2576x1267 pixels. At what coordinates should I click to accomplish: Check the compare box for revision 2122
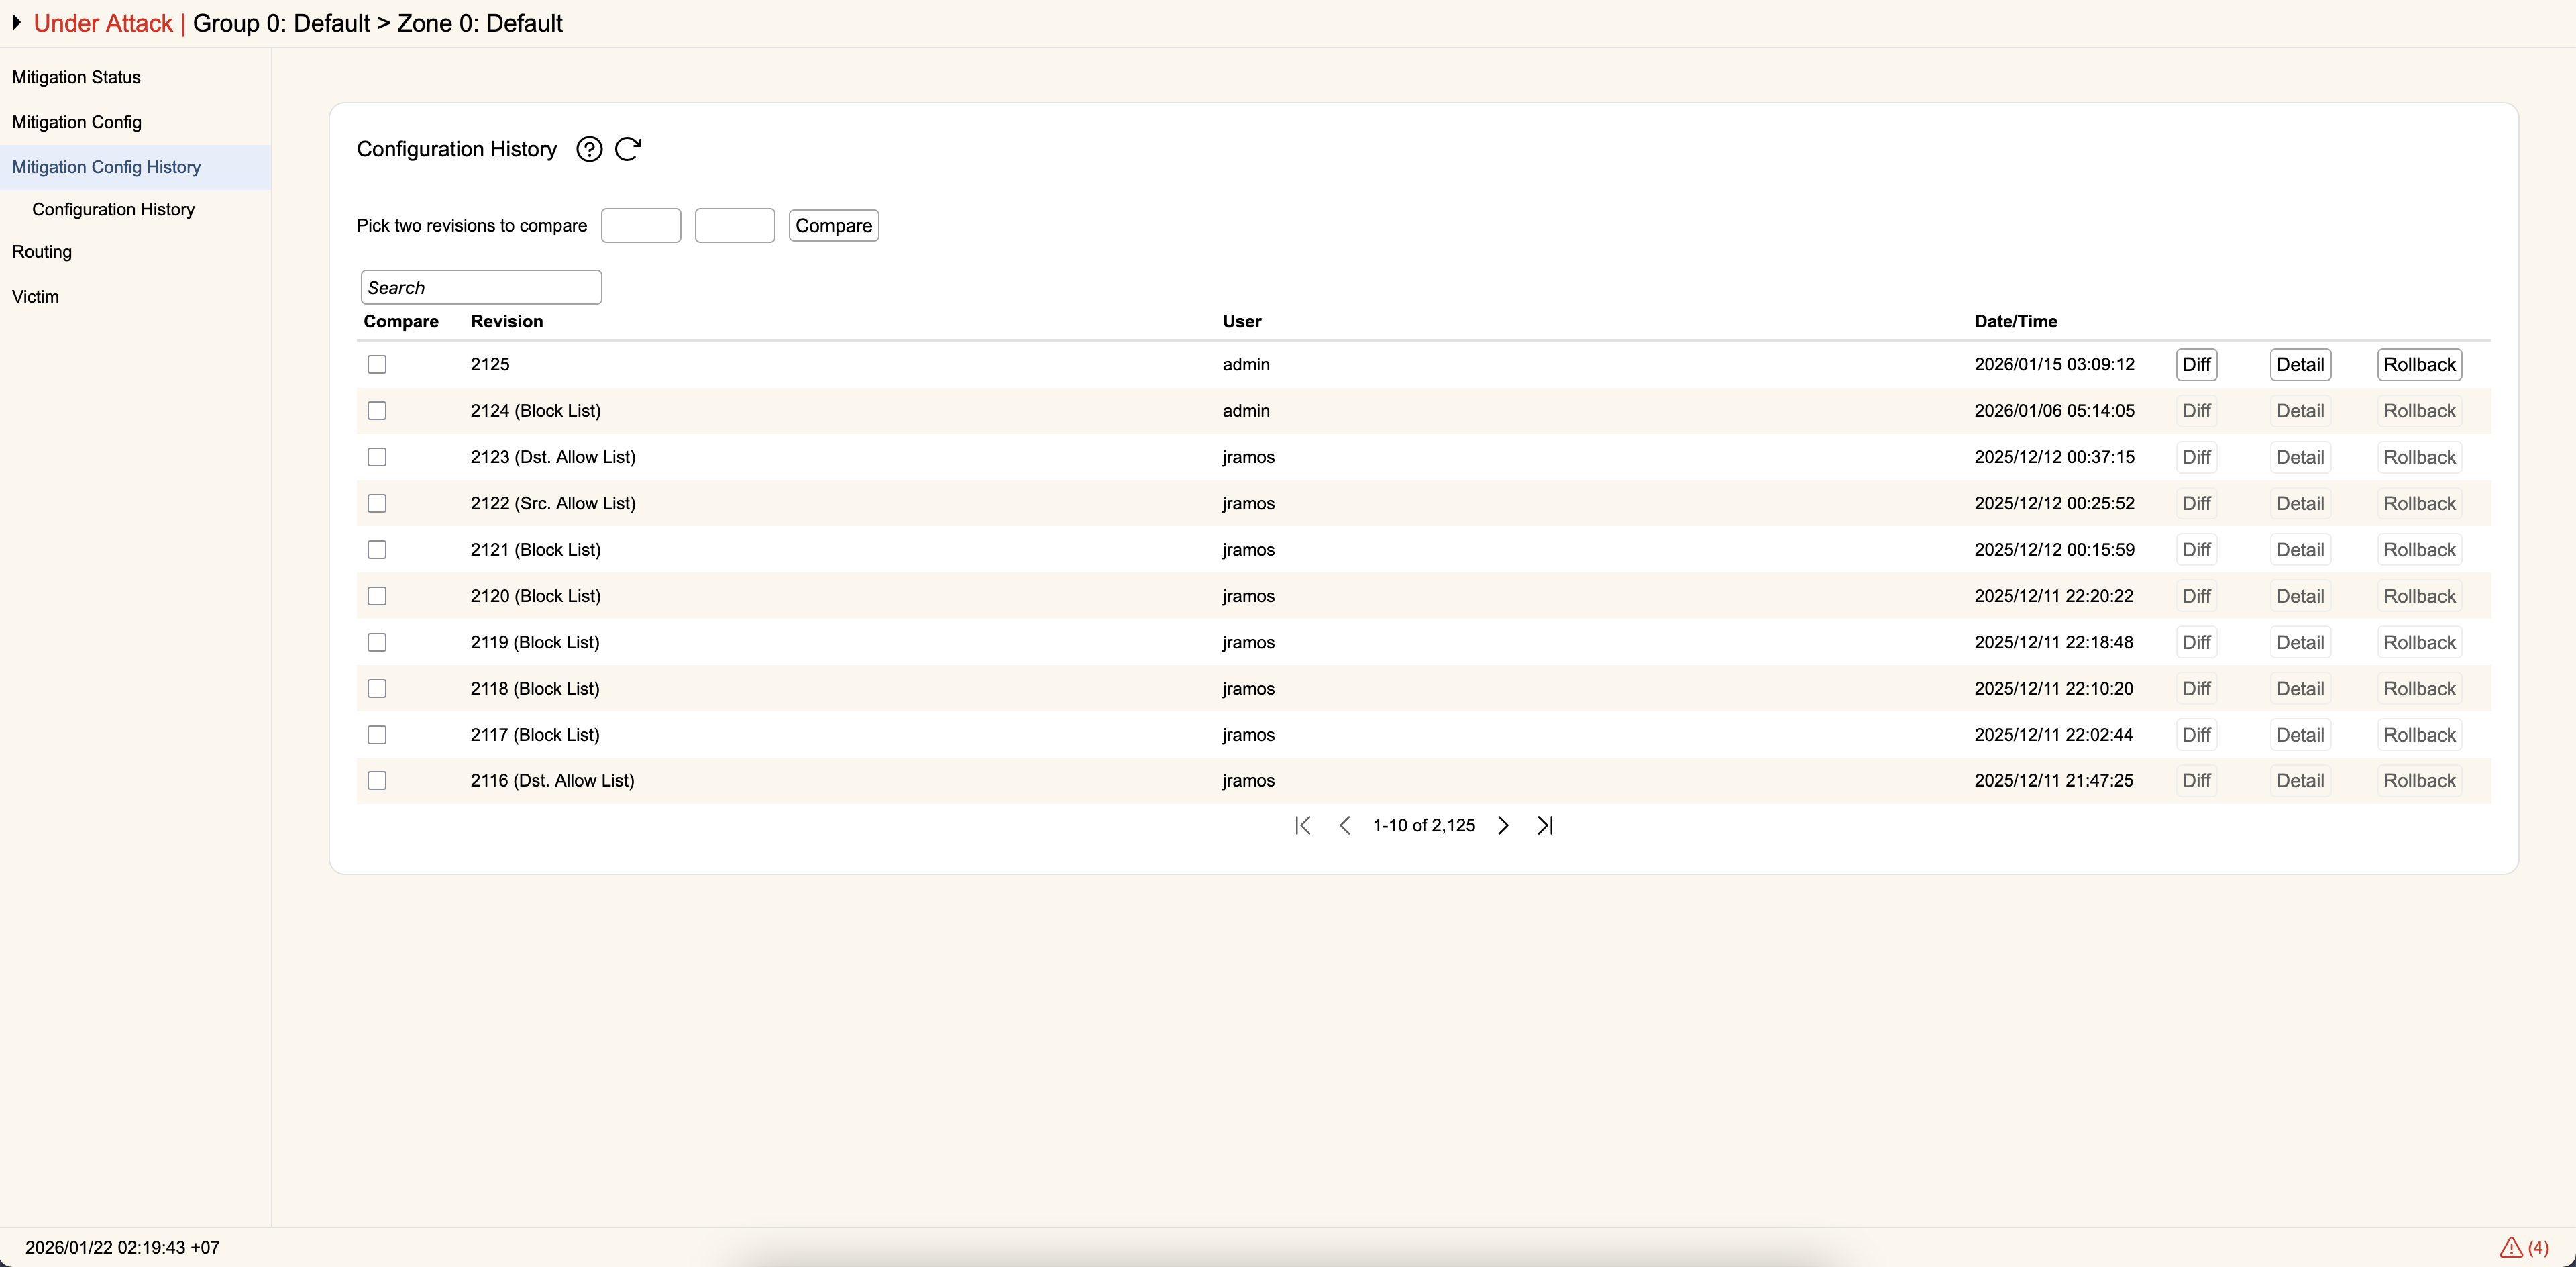(x=377, y=503)
